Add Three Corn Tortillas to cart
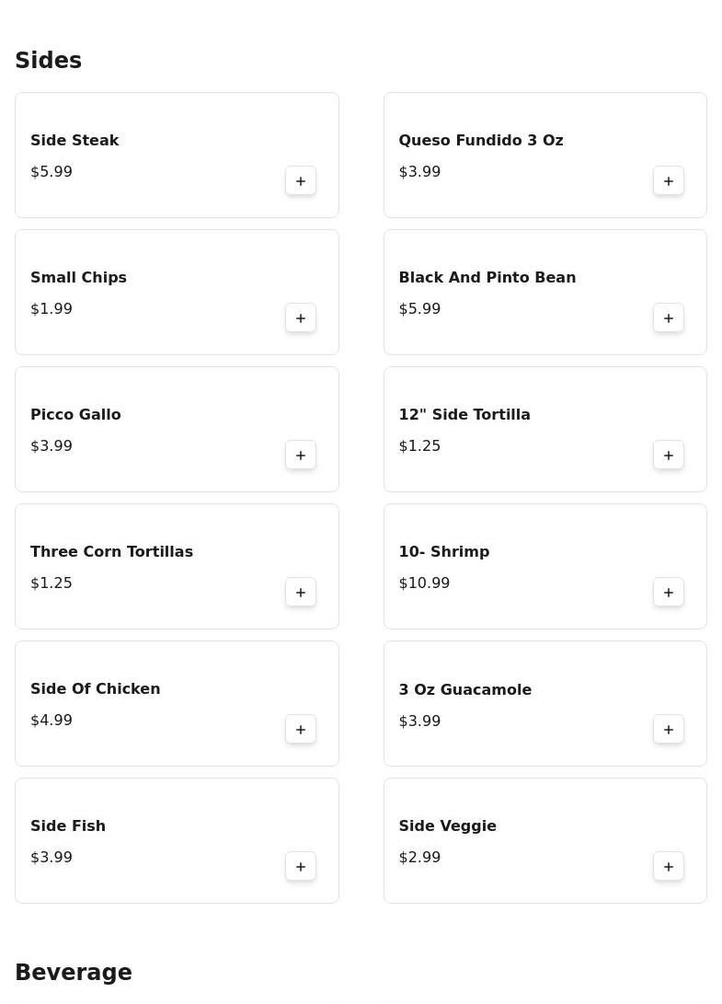 [301, 592]
